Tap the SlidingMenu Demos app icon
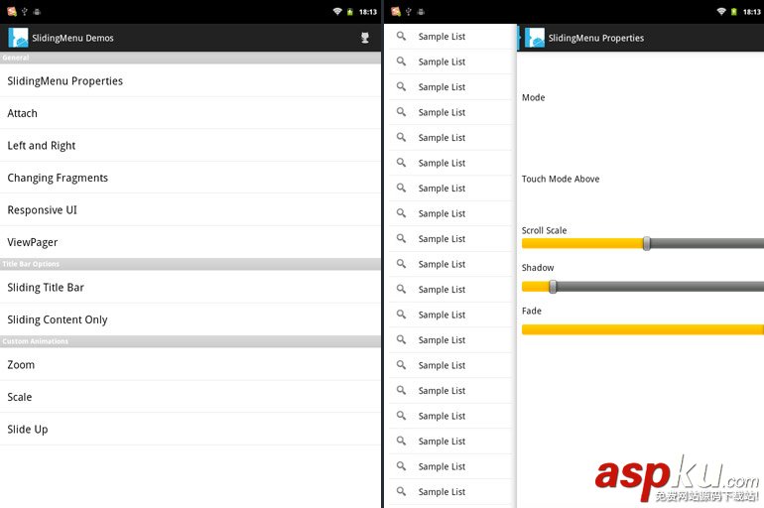The height and width of the screenshot is (508, 764). [x=18, y=38]
